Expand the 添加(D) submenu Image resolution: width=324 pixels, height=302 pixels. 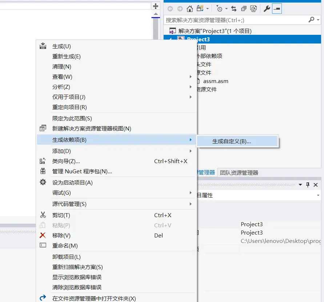click(116, 151)
